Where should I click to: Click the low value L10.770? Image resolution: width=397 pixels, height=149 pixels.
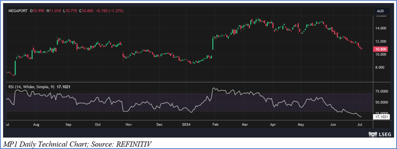[71, 11]
